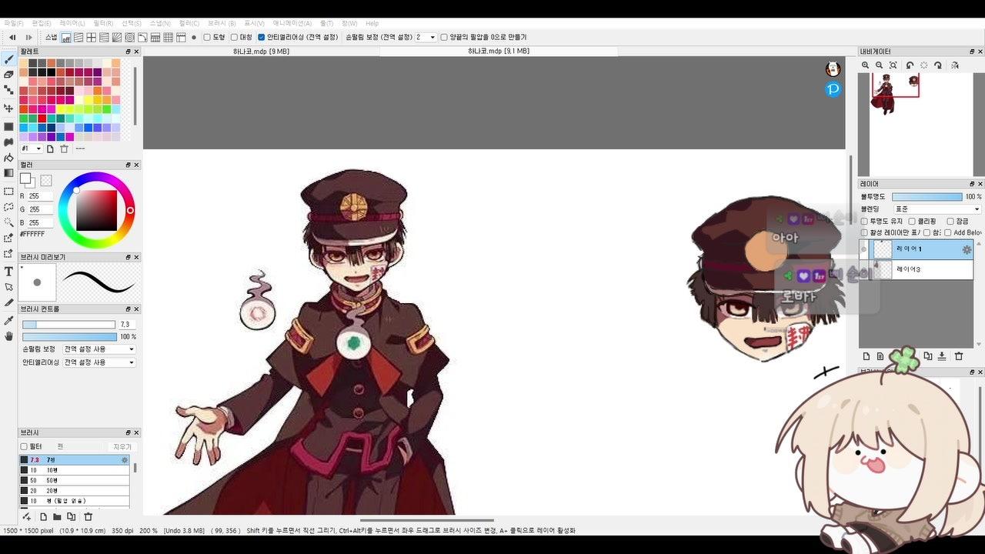Enable the 대칭 checkbox
This screenshot has width=985, height=554.
(x=235, y=37)
